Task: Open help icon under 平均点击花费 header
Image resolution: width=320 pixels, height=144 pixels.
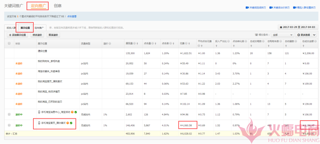Action: (199, 46)
